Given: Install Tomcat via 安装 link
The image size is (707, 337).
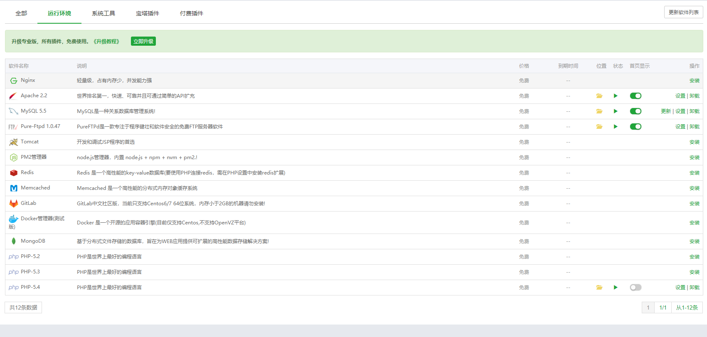Looking at the screenshot, I should point(695,142).
